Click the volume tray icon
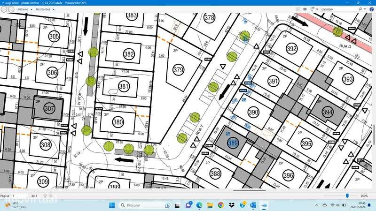The width and height of the screenshot is (376, 211). click(x=338, y=205)
